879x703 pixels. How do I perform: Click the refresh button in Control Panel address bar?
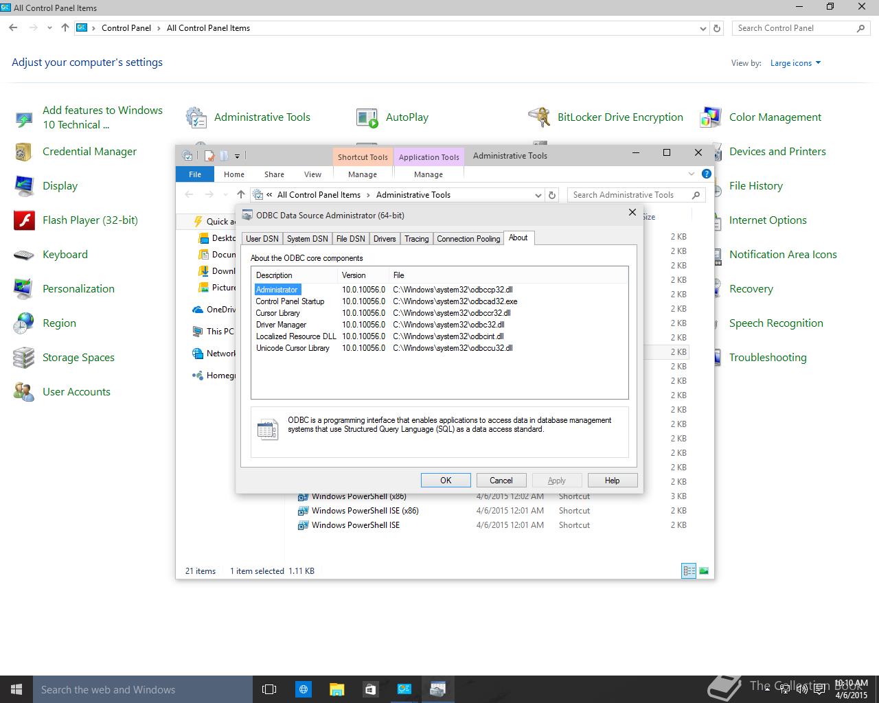(717, 28)
